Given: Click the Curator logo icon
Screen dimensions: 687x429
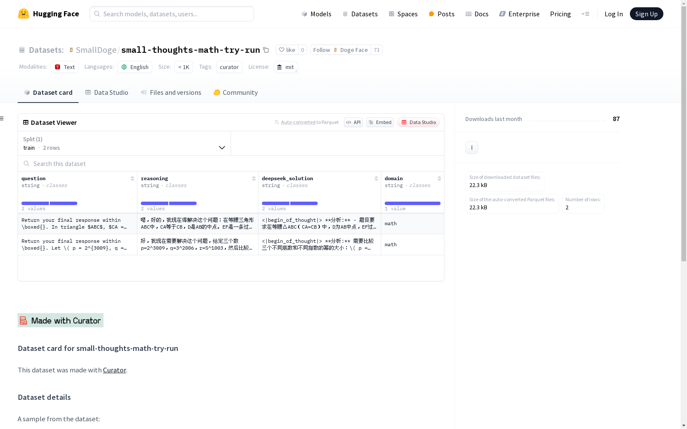Looking at the screenshot, I should (x=24, y=320).
